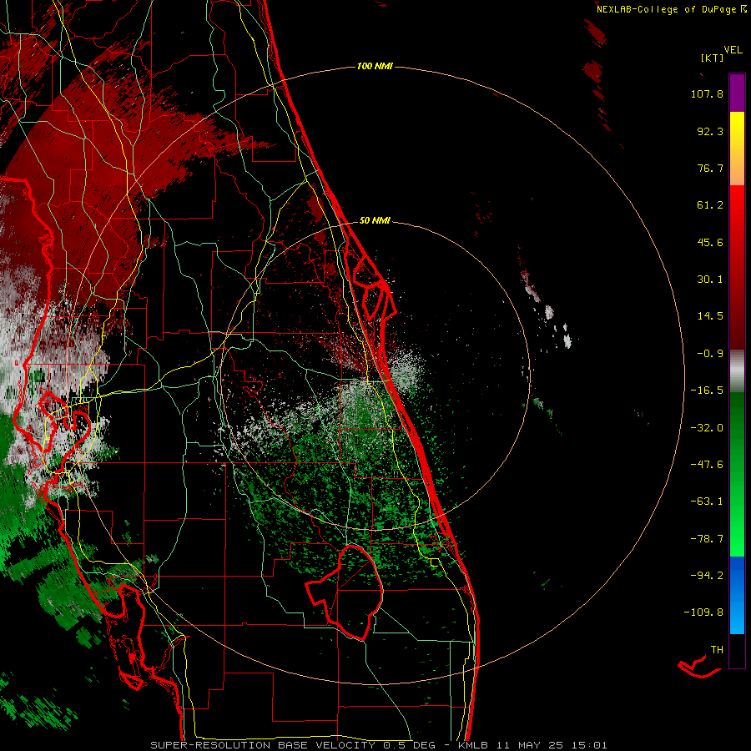The image size is (751, 751).
Task: Click the -78.7 velocity scale value
Action: click(707, 539)
